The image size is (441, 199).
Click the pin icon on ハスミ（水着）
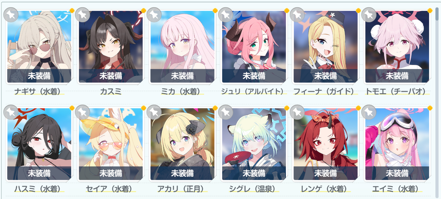tap(11, 112)
